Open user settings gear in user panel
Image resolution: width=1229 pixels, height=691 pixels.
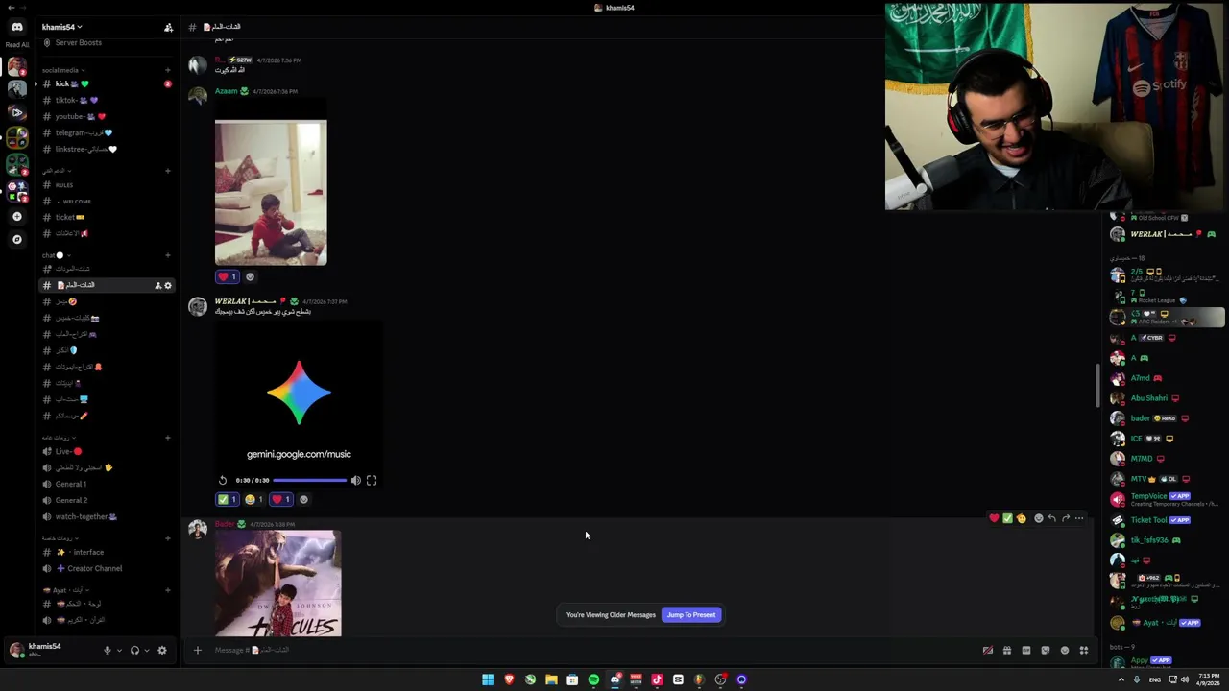161,650
